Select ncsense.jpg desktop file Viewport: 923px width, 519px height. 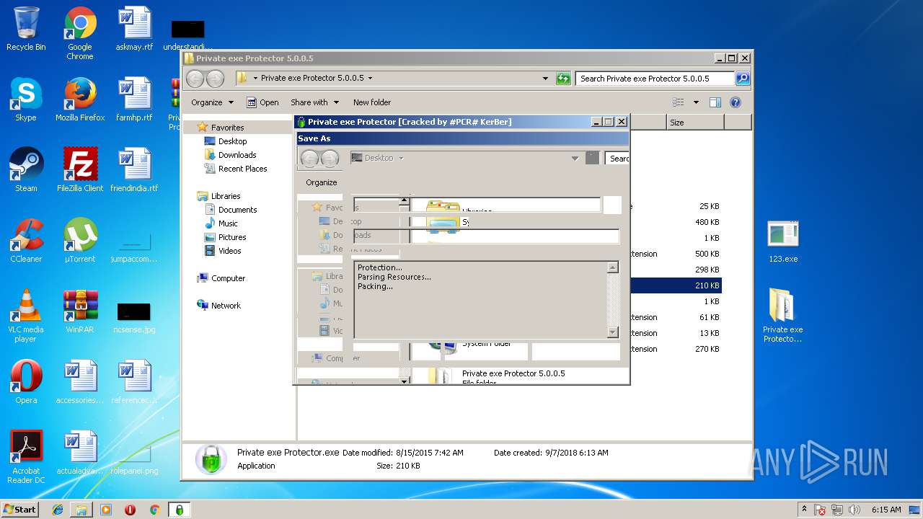[134, 316]
